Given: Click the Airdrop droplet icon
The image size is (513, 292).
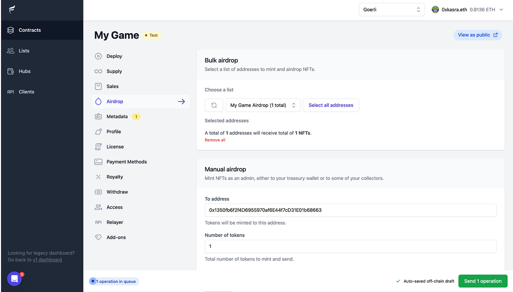Looking at the screenshot, I should coord(98,102).
